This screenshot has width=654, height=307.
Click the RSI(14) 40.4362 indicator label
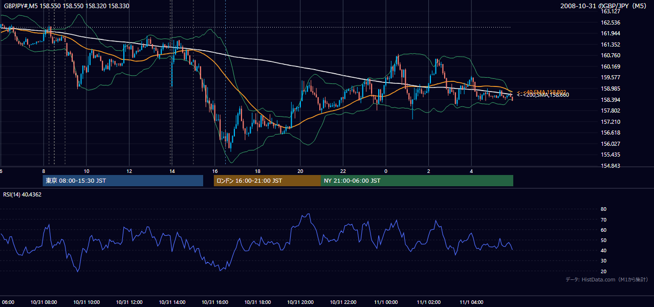point(23,194)
